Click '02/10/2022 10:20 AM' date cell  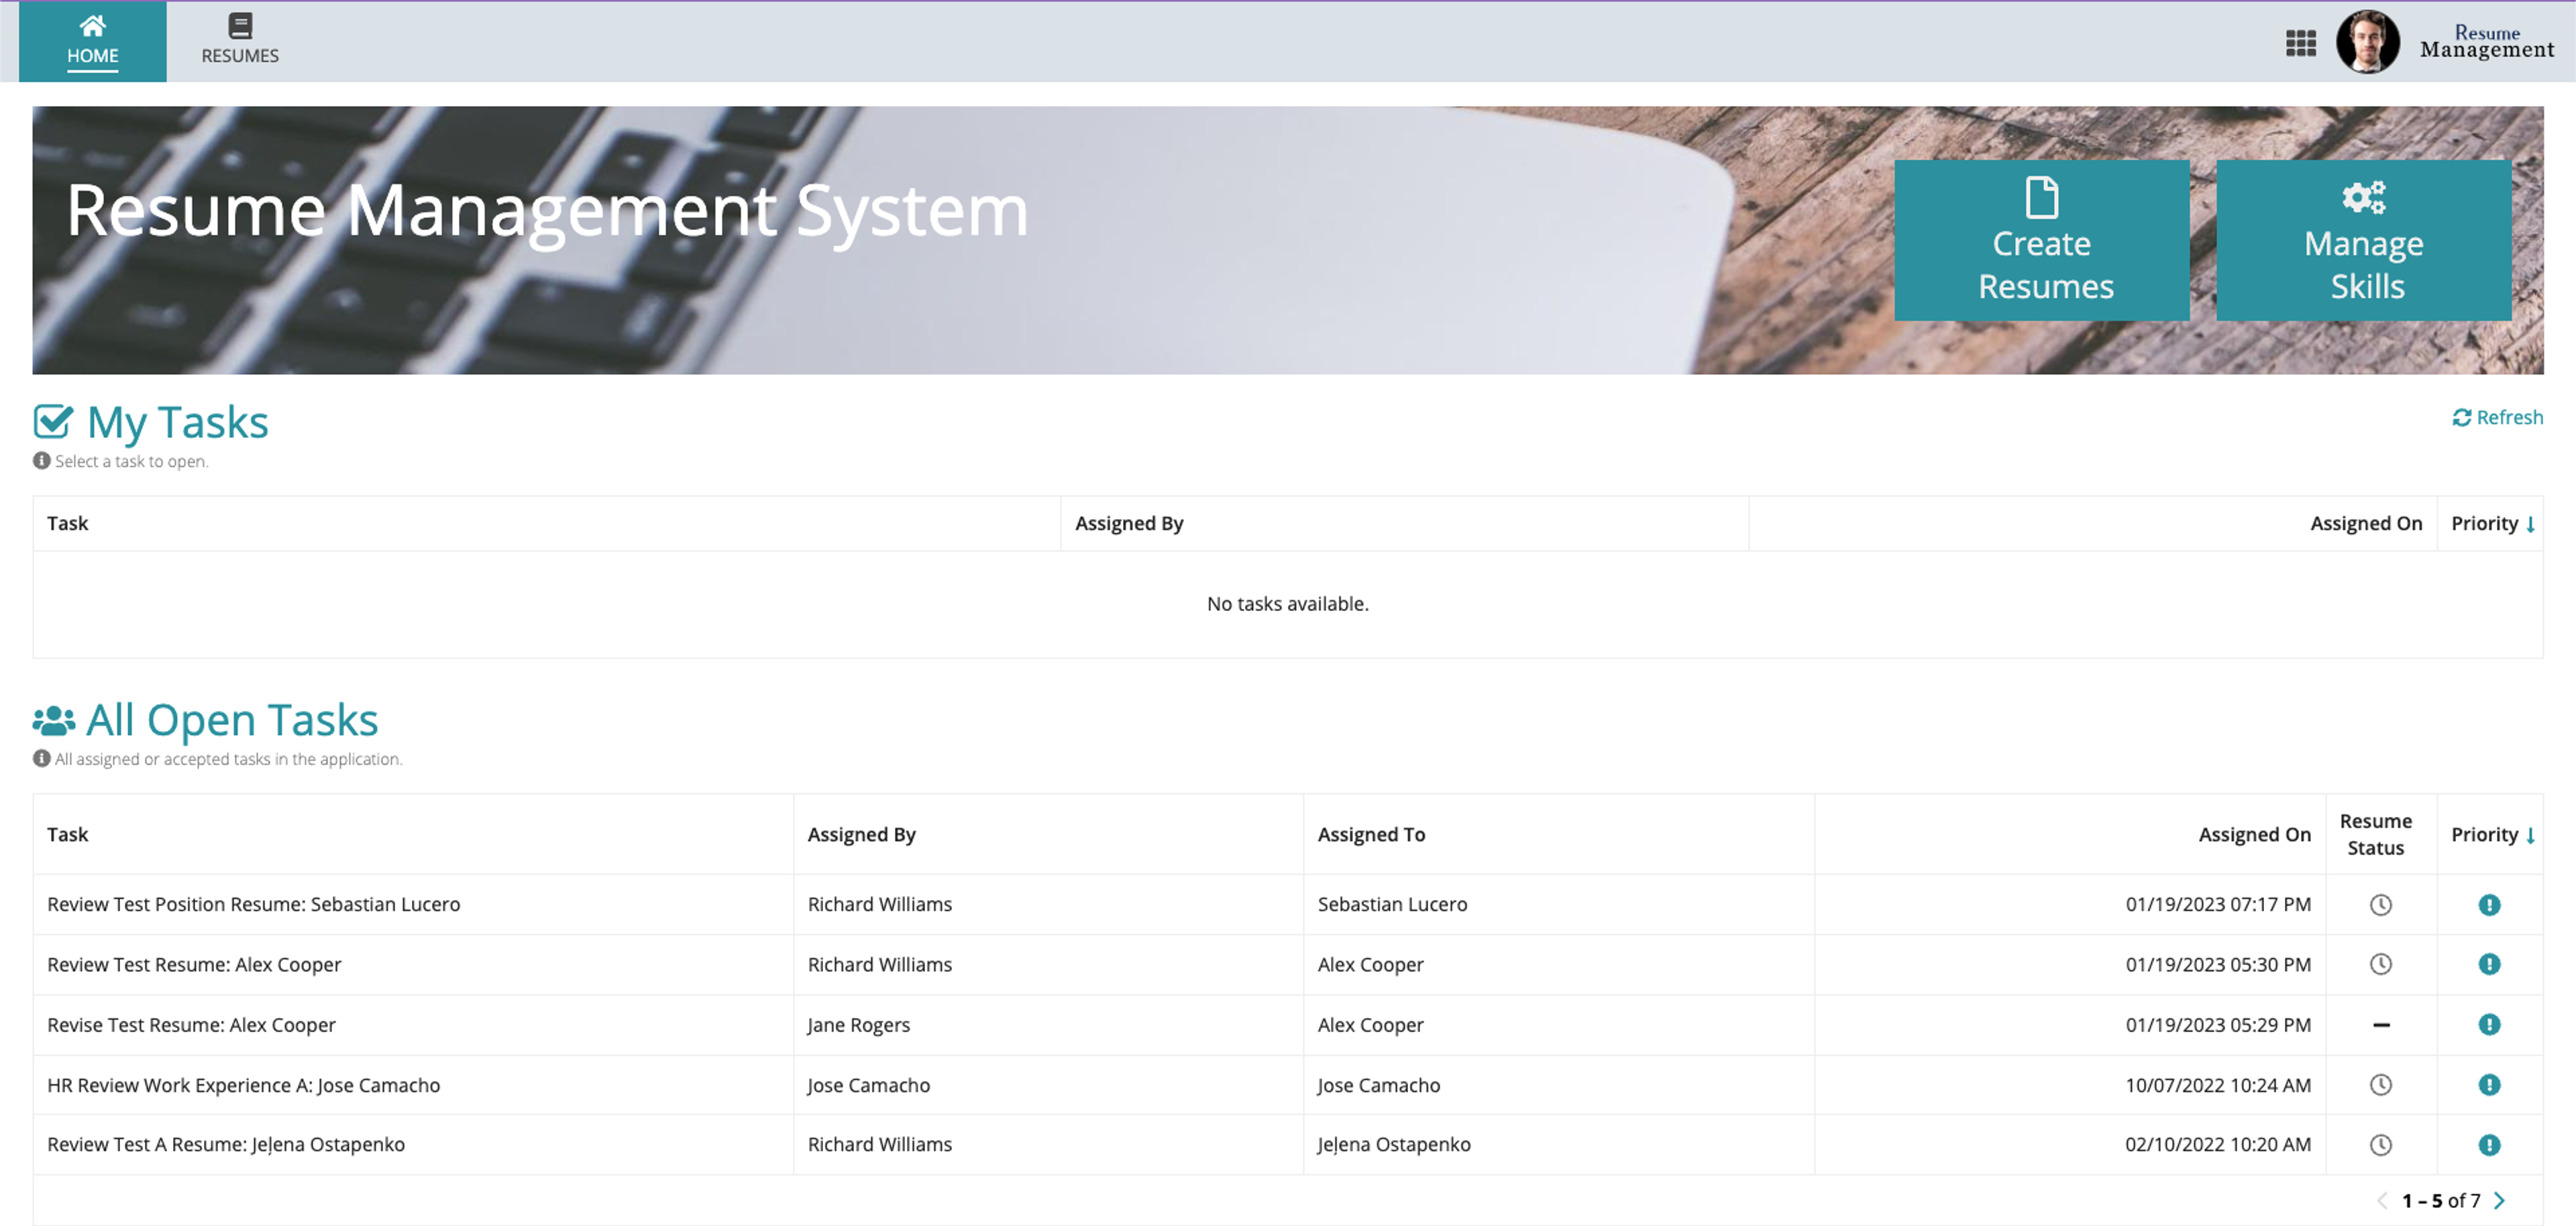pos(2217,1144)
